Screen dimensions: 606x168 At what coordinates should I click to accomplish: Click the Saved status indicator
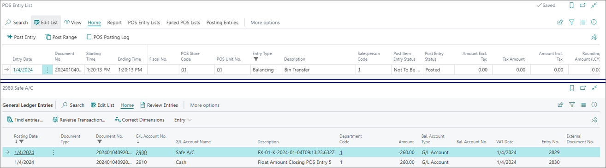(x=546, y=6)
